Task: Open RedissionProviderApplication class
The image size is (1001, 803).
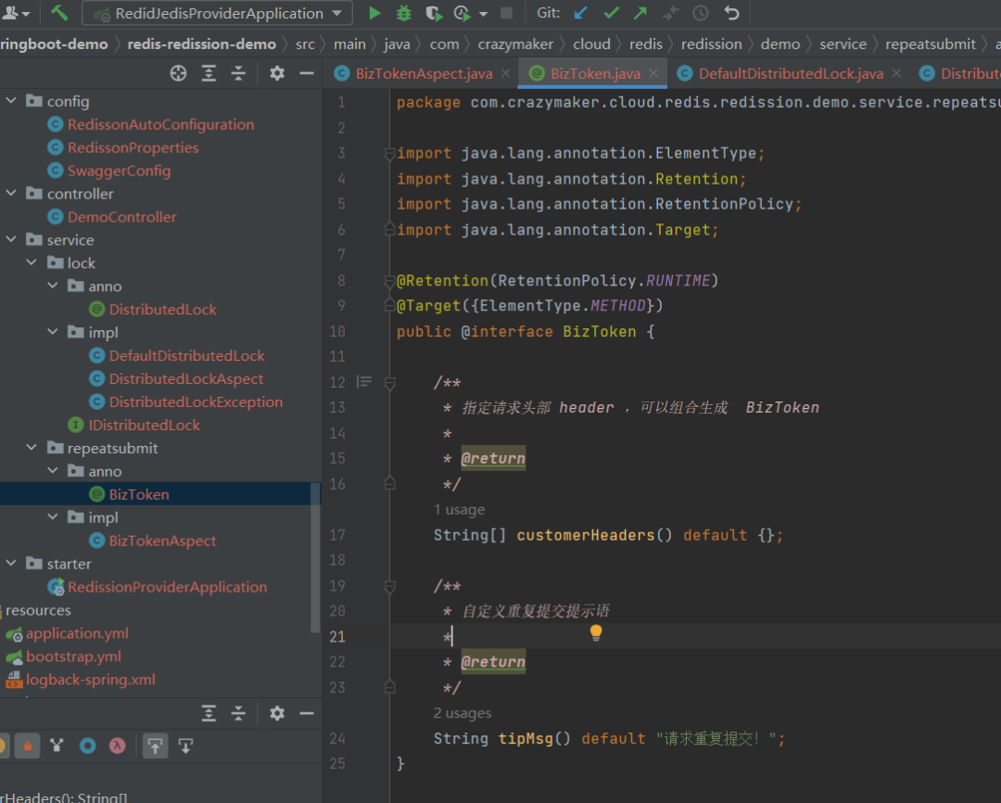Action: 167,586
